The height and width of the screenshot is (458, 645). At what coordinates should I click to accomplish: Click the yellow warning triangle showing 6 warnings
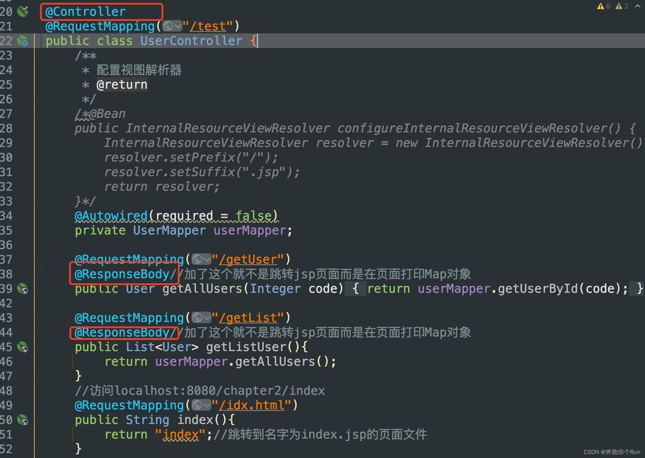(x=601, y=6)
